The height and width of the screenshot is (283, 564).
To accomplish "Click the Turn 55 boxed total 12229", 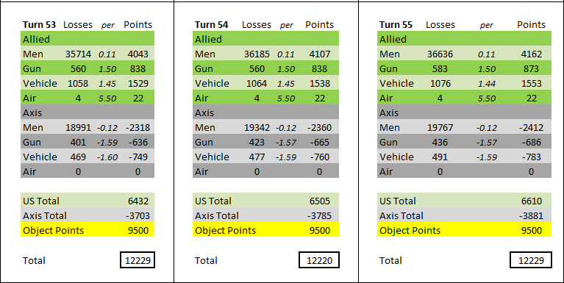I will (531, 260).
